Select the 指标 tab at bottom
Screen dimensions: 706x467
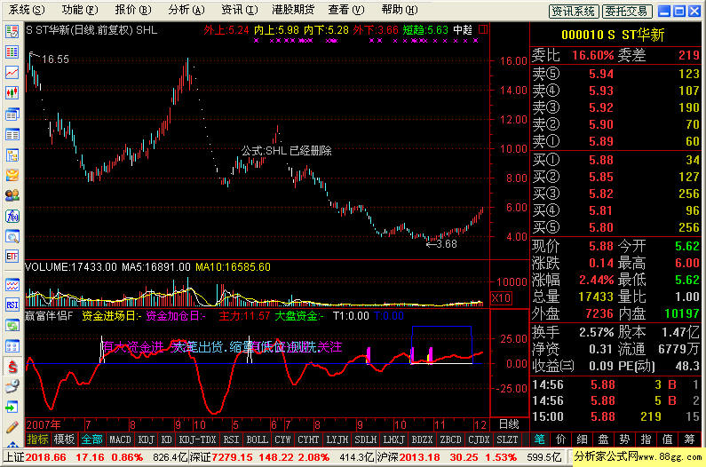click(38, 439)
